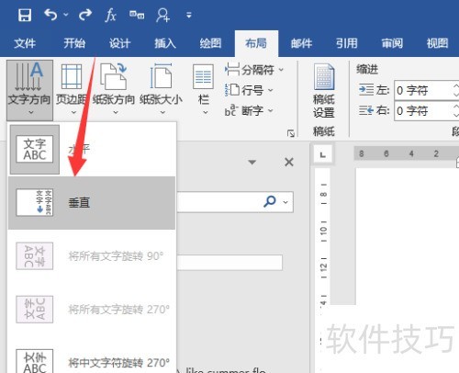Increase left indent with the 左 stepper arrows
The image size is (459, 373).
point(456,86)
